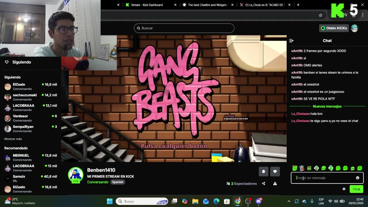Open File Explorer from taskbar

[195, 201]
